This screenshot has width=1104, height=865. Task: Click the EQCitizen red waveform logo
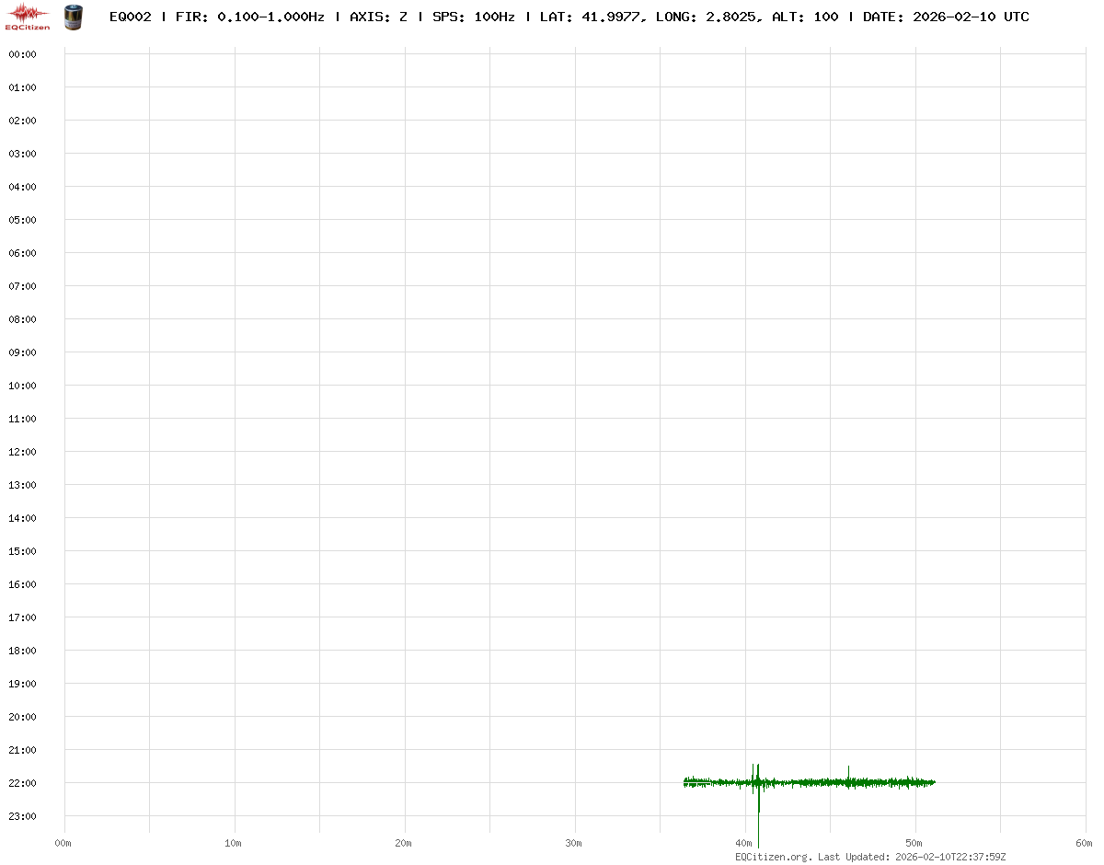tap(28, 16)
